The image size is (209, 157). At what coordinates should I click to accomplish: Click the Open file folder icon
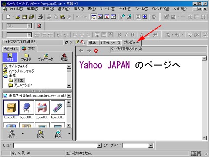pos(18,17)
